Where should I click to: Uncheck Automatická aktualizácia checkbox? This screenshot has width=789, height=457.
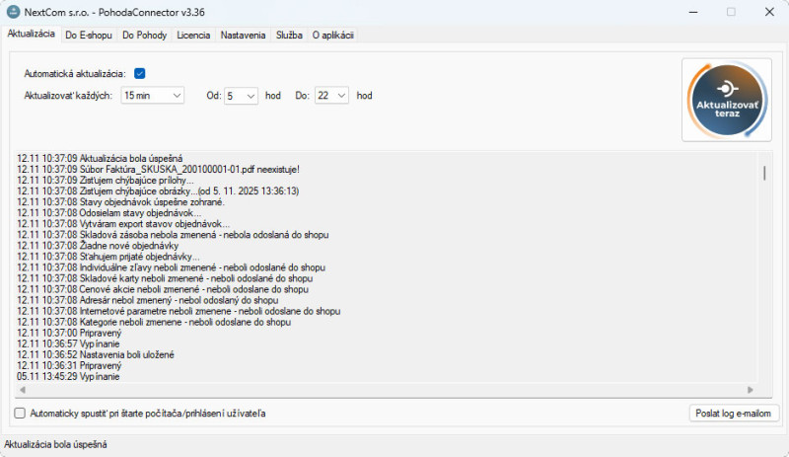pyautogui.click(x=140, y=73)
